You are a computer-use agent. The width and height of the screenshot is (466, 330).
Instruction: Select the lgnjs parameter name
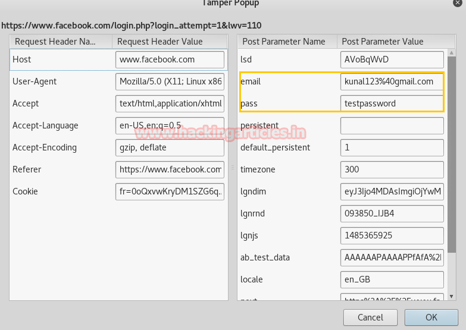249,236
